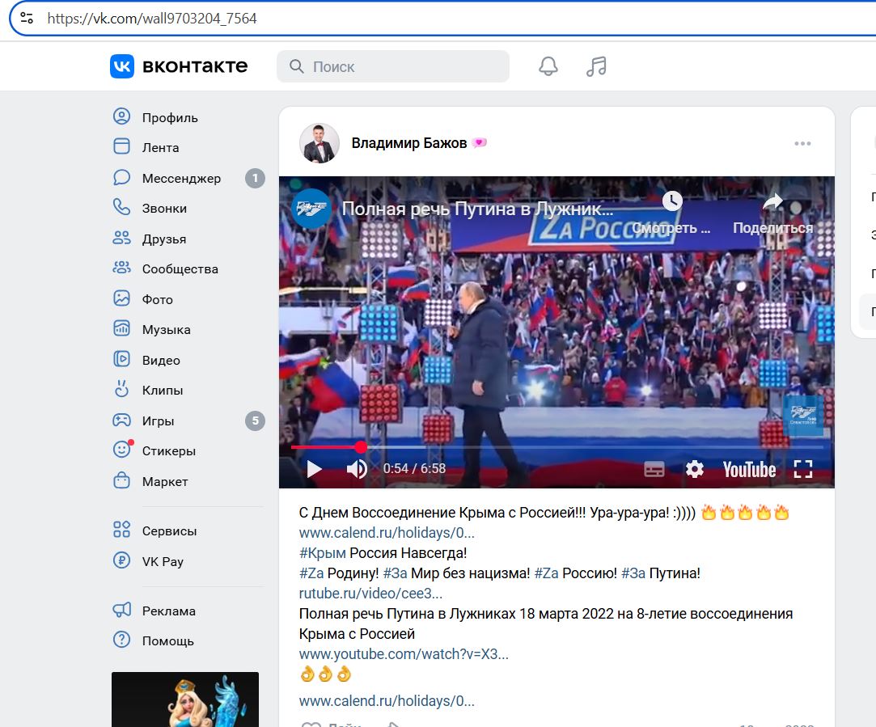Click the Друзья people icon
876x727 pixels.
click(x=122, y=239)
